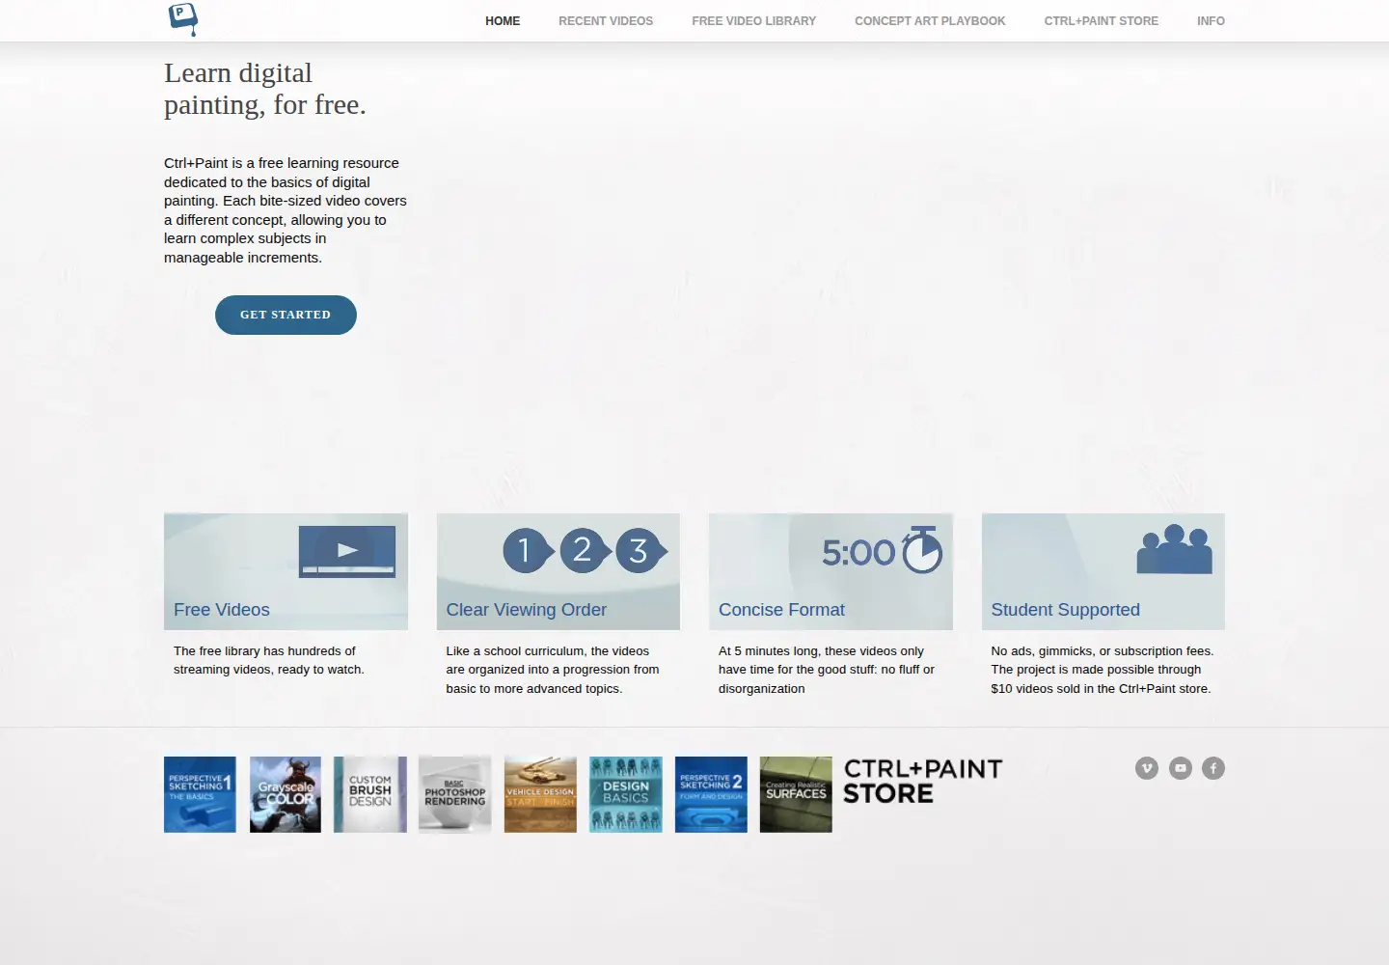Click the student group people icon
Viewport: 1389px width, 965px height.
tap(1174, 549)
